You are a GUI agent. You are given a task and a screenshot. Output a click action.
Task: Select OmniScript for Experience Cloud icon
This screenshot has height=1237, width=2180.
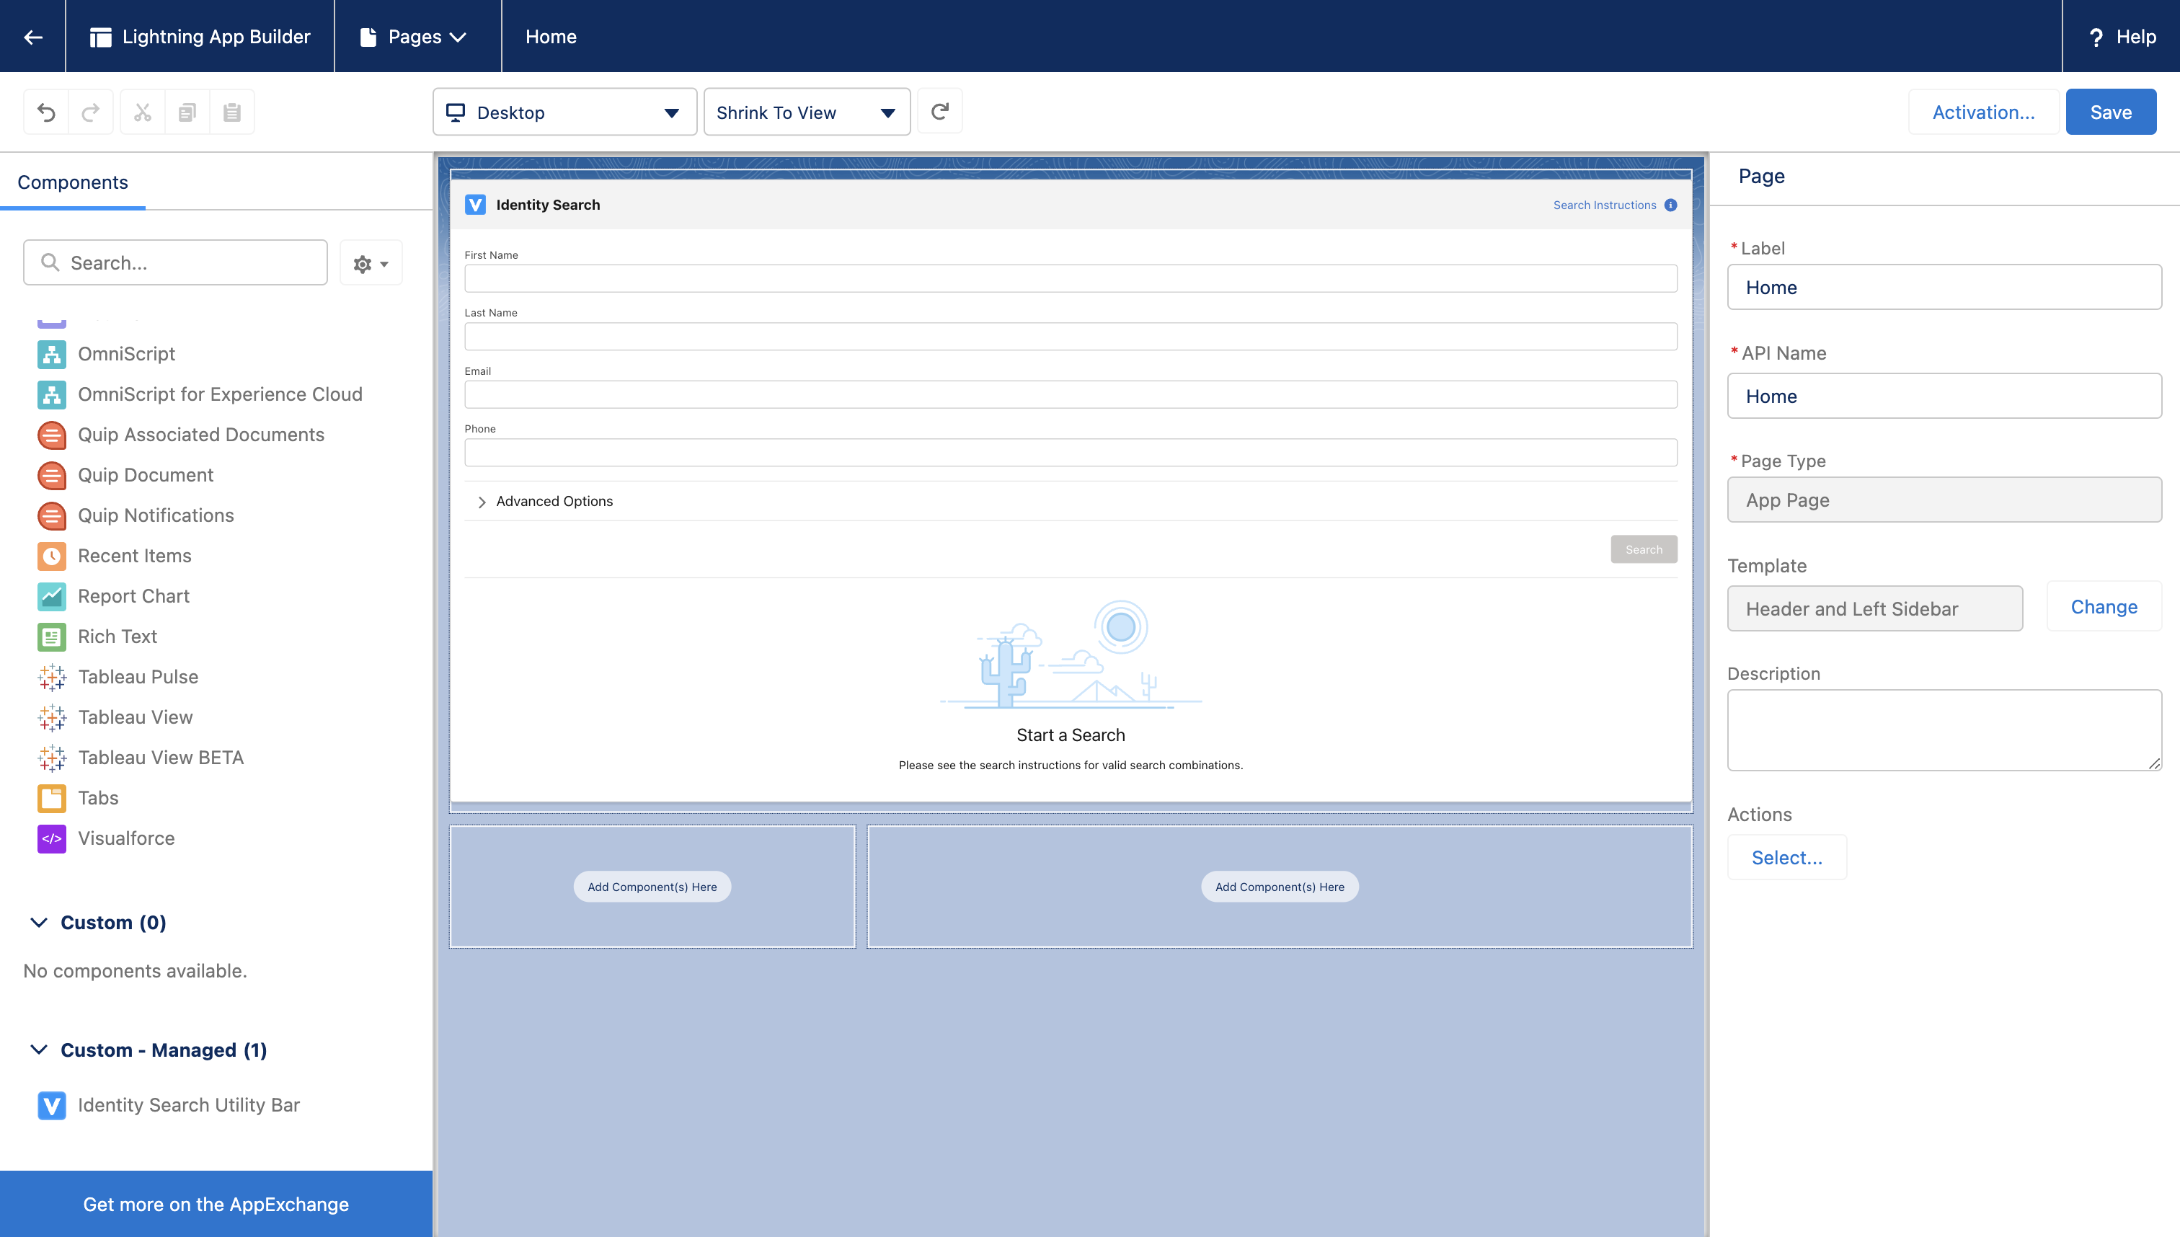click(52, 394)
